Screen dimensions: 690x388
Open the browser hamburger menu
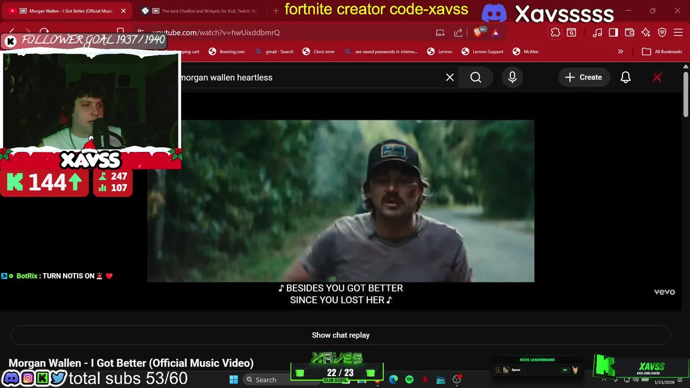pyautogui.click(x=678, y=32)
